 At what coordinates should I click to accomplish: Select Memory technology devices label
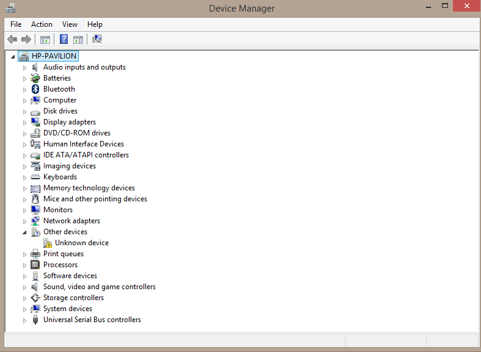click(x=89, y=188)
